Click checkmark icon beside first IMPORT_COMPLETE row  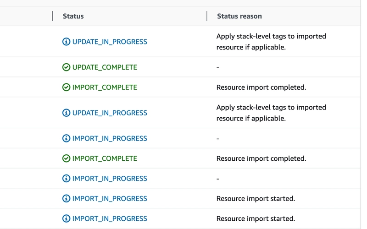pos(66,87)
